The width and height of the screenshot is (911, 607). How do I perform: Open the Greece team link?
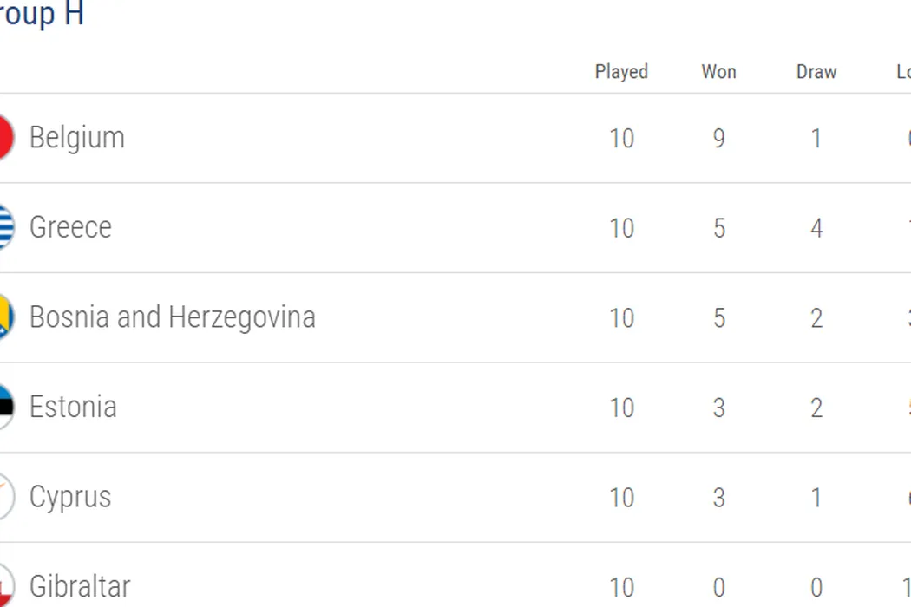(70, 227)
